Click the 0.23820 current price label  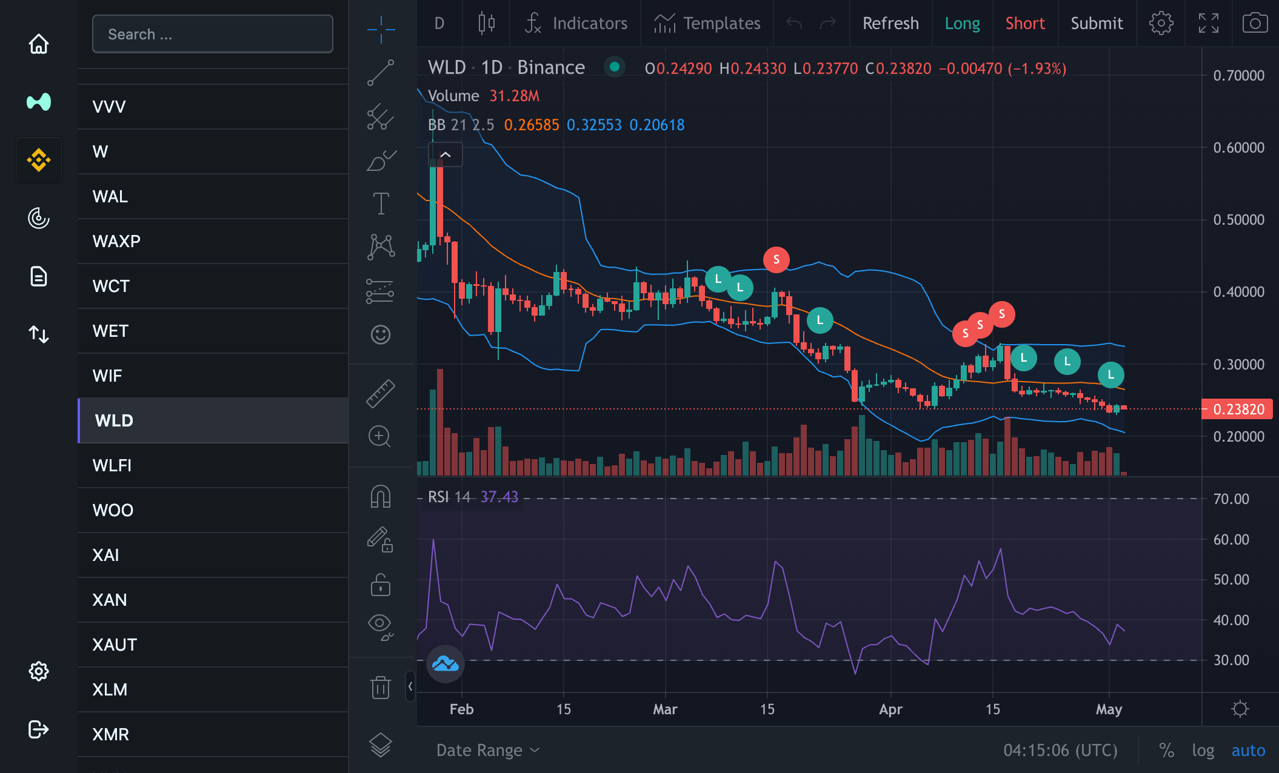[x=1237, y=409]
